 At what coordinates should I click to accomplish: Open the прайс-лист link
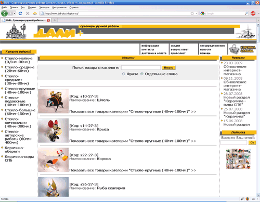coord(178,53)
